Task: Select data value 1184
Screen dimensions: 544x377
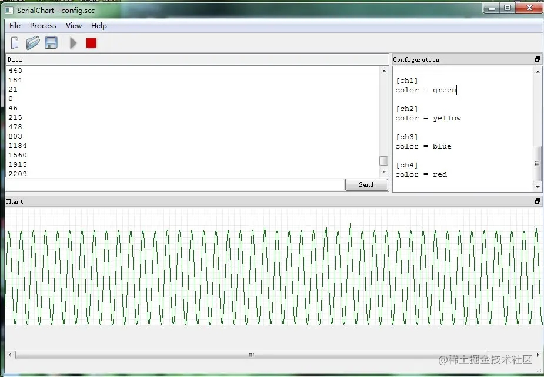Action: coord(18,146)
